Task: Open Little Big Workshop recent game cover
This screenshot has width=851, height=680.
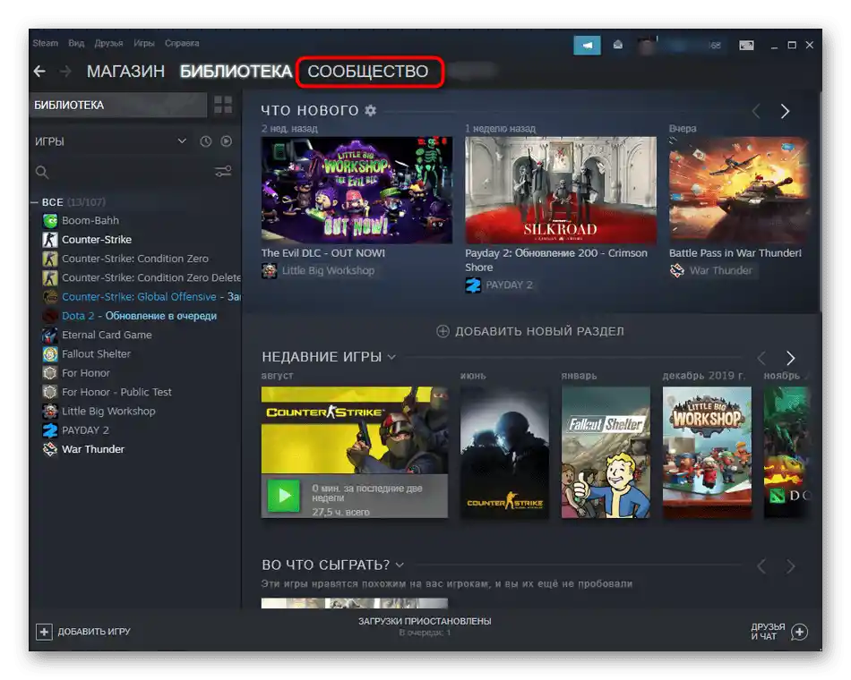Action: 707,452
